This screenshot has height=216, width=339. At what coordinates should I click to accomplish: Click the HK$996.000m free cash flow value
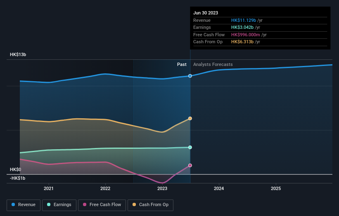pos(246,35)
